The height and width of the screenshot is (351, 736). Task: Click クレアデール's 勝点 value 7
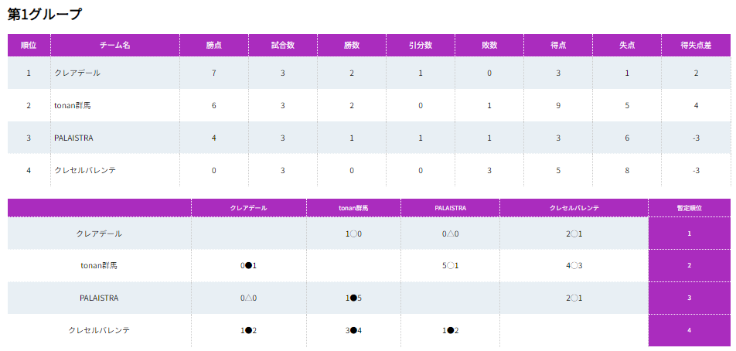[x=214, y=73]
